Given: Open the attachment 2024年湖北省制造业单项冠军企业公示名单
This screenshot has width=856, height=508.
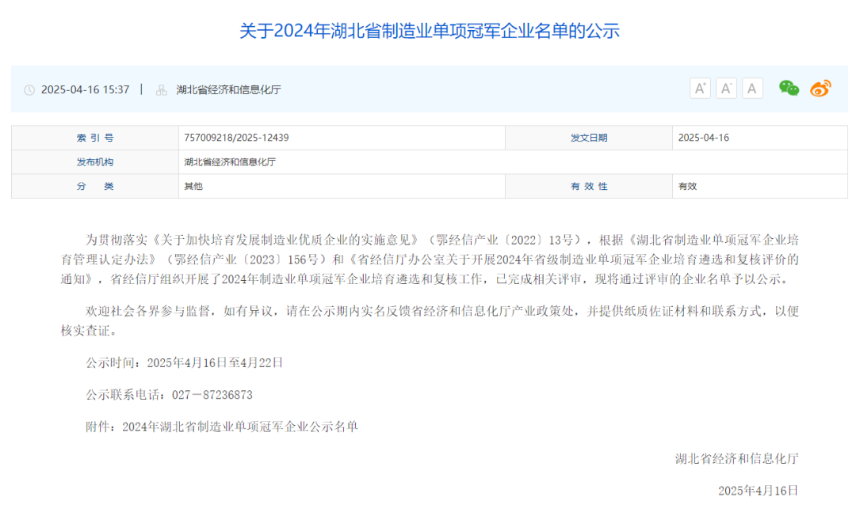Looking at the screenshot, I should 241,426.
